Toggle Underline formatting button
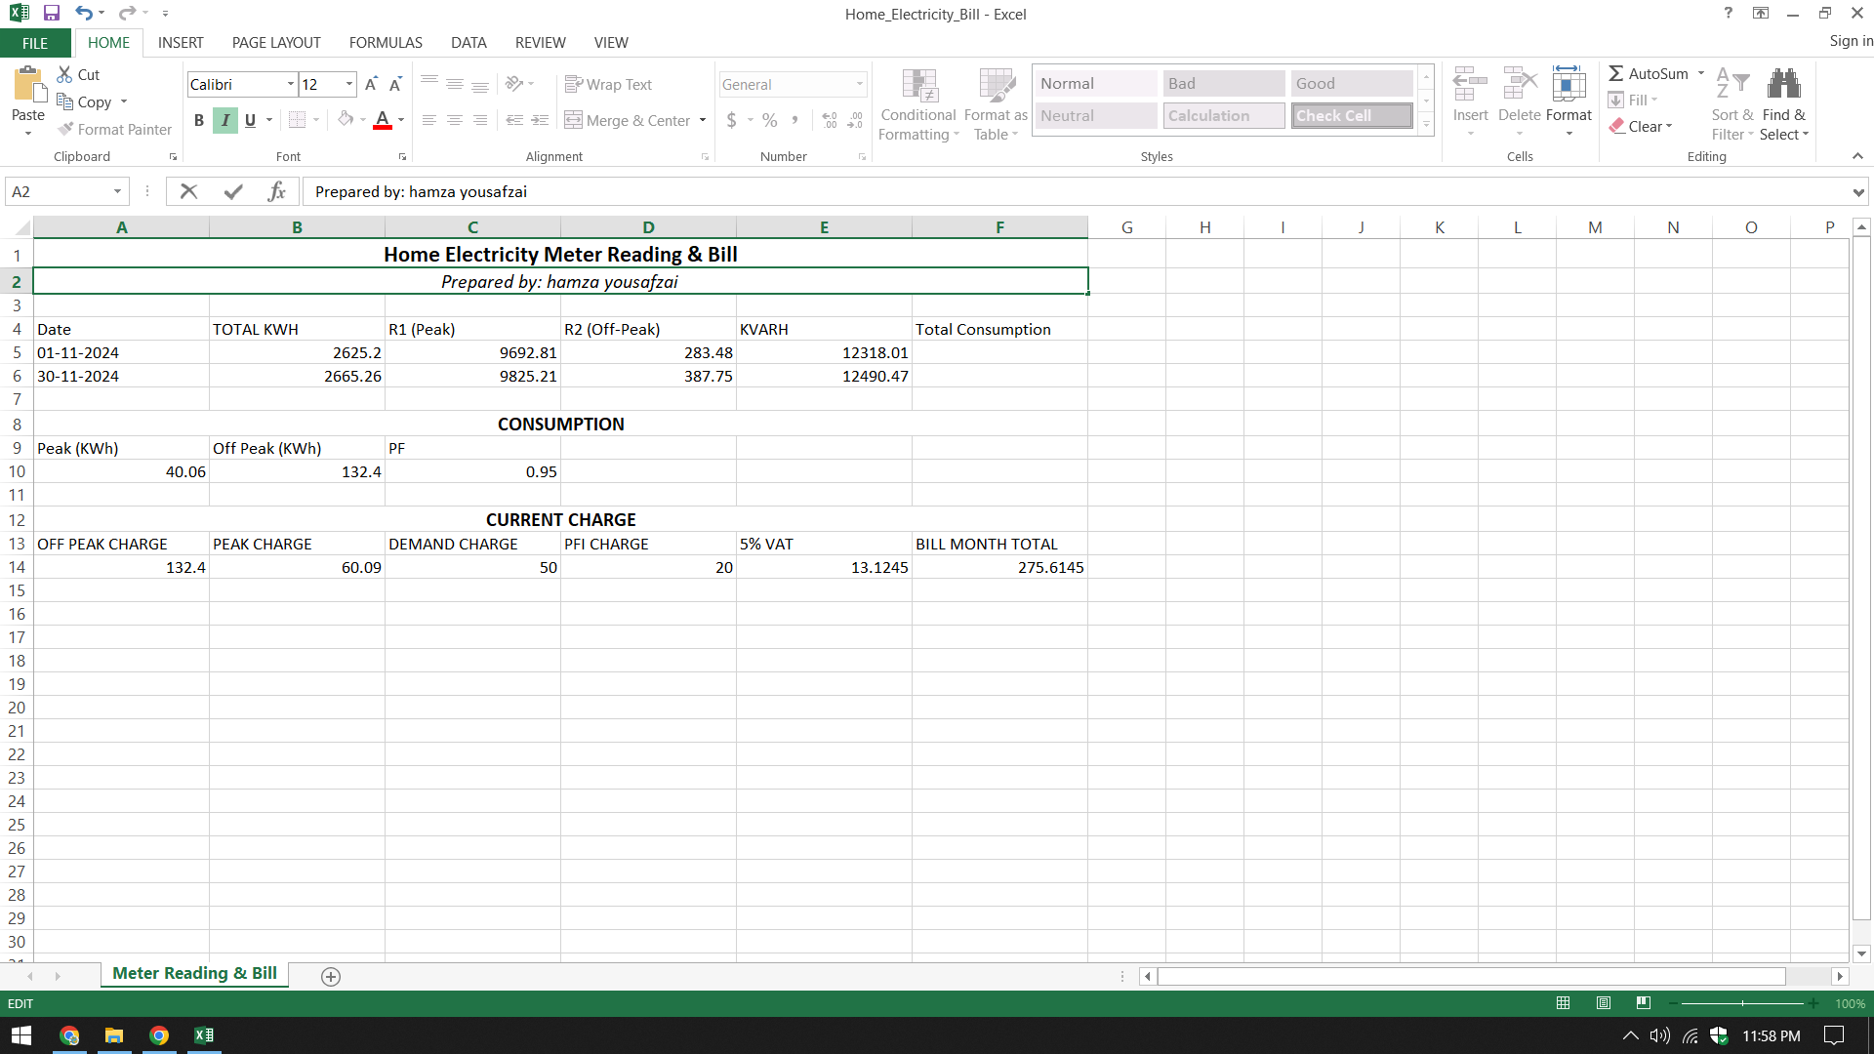Image resolution: width=1874 pixels, height=1054 pixels. [251, 120]
